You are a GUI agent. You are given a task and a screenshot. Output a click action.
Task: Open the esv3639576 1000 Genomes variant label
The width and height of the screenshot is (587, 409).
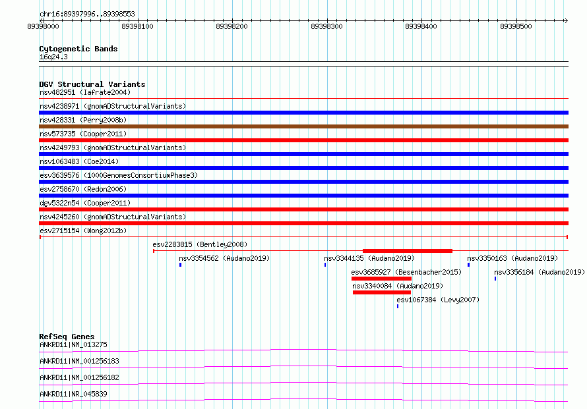click(119, 175)
